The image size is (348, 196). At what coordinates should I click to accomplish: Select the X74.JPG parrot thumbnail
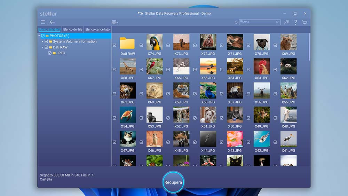tap(155, 42)
